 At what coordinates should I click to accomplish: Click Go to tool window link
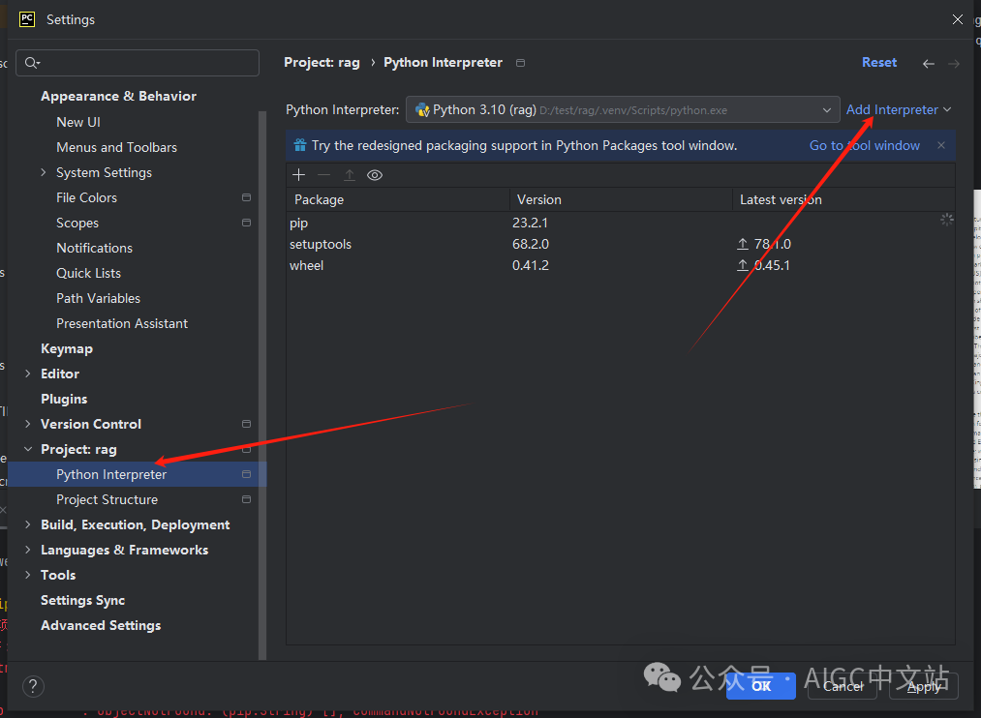tap(865, 145)
